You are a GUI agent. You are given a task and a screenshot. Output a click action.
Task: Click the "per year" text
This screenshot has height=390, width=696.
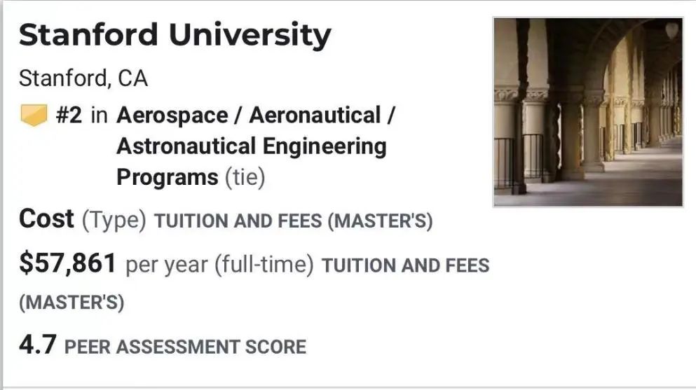click(x=167, y=265)
